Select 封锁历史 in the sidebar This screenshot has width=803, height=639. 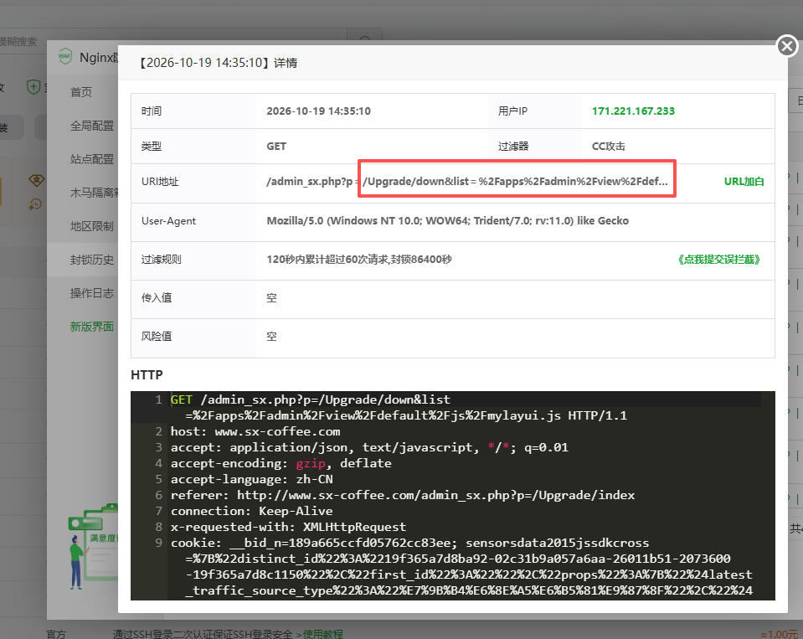pos(92,260)
